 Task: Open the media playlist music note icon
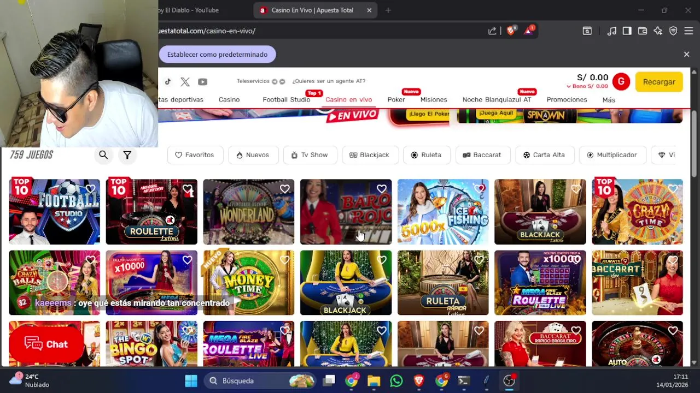point(612,31)
